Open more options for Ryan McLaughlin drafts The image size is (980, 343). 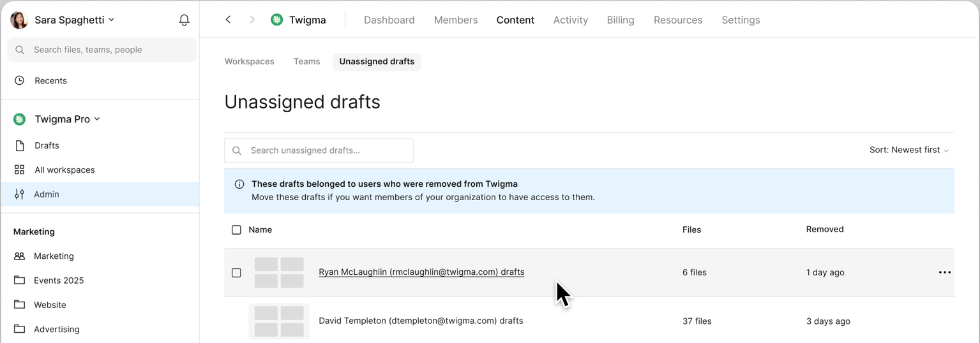[945, 272]
